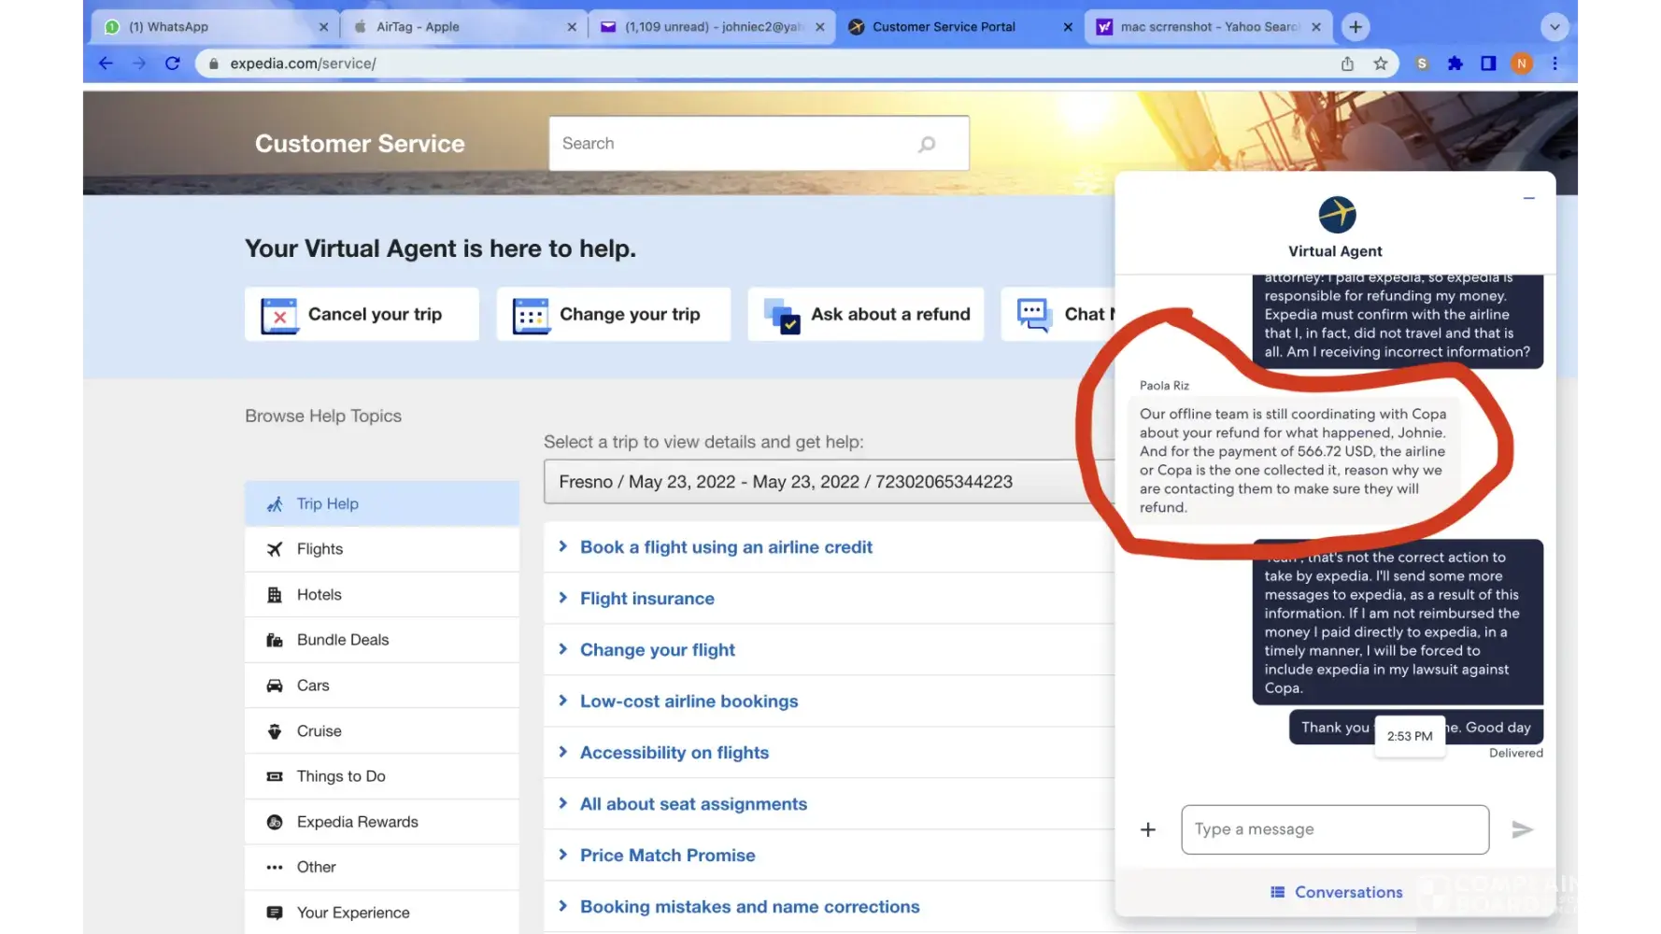Open a new browser tab
The height and width of the screenshot is (934, 1661).
1355,27
